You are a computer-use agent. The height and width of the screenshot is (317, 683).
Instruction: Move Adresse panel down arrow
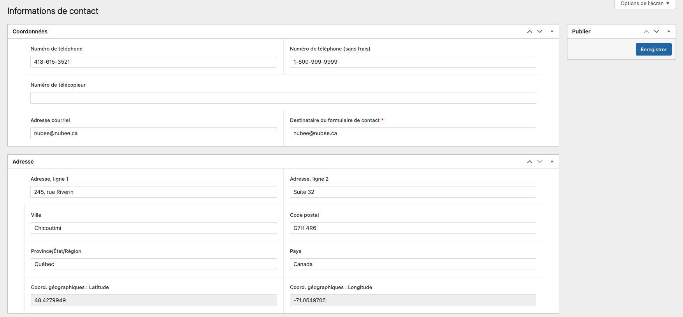[540, 162]
